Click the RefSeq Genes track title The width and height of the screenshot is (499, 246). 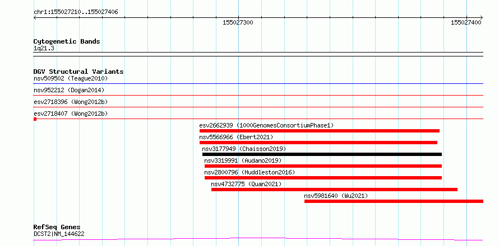57,227
